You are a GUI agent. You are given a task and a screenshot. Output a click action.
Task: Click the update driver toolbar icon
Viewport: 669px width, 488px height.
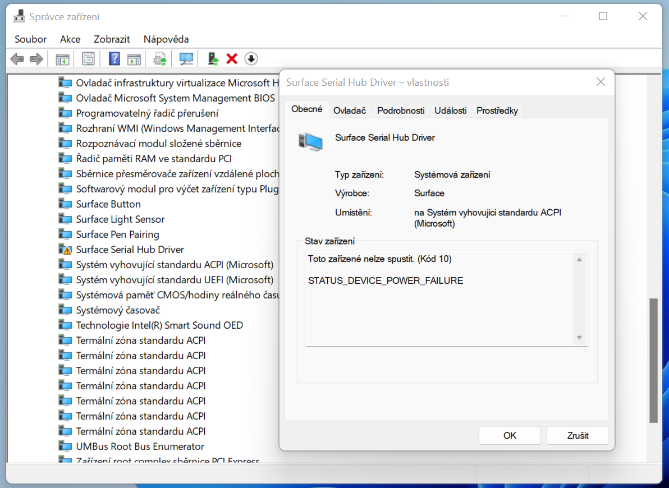(x=213, y=59)
